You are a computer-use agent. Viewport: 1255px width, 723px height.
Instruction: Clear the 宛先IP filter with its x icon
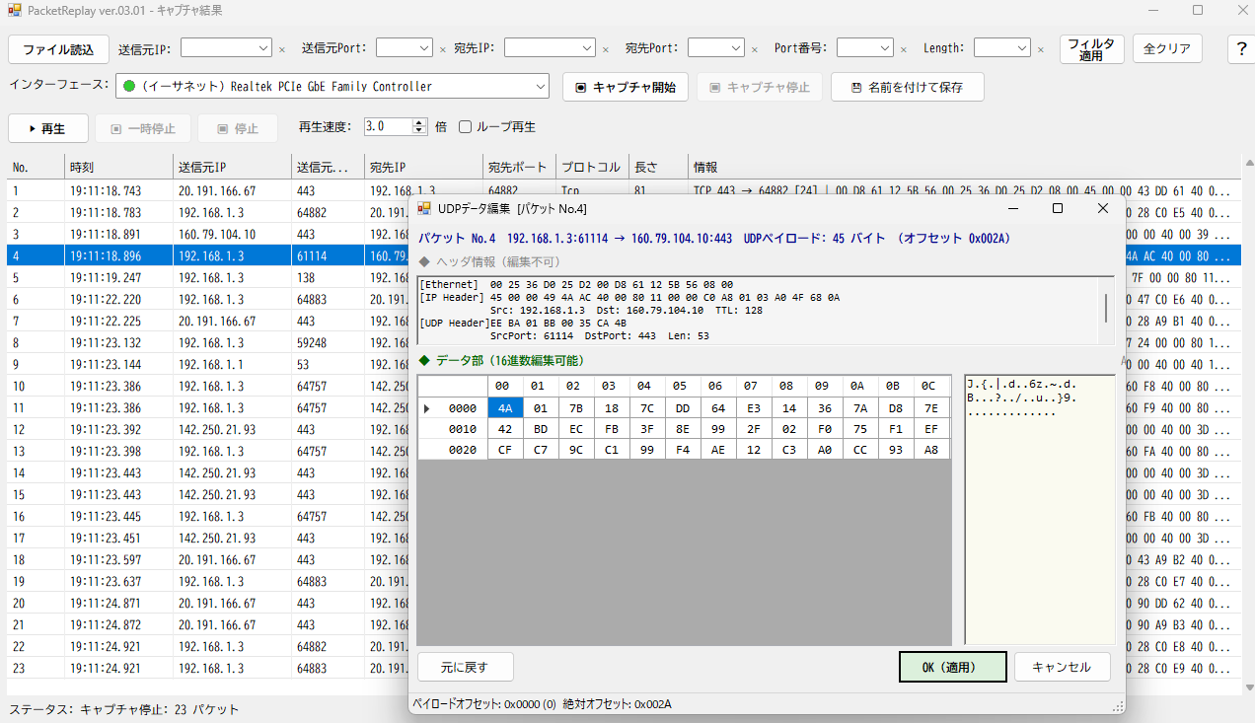pyautogui.click(x=605, y=48)
